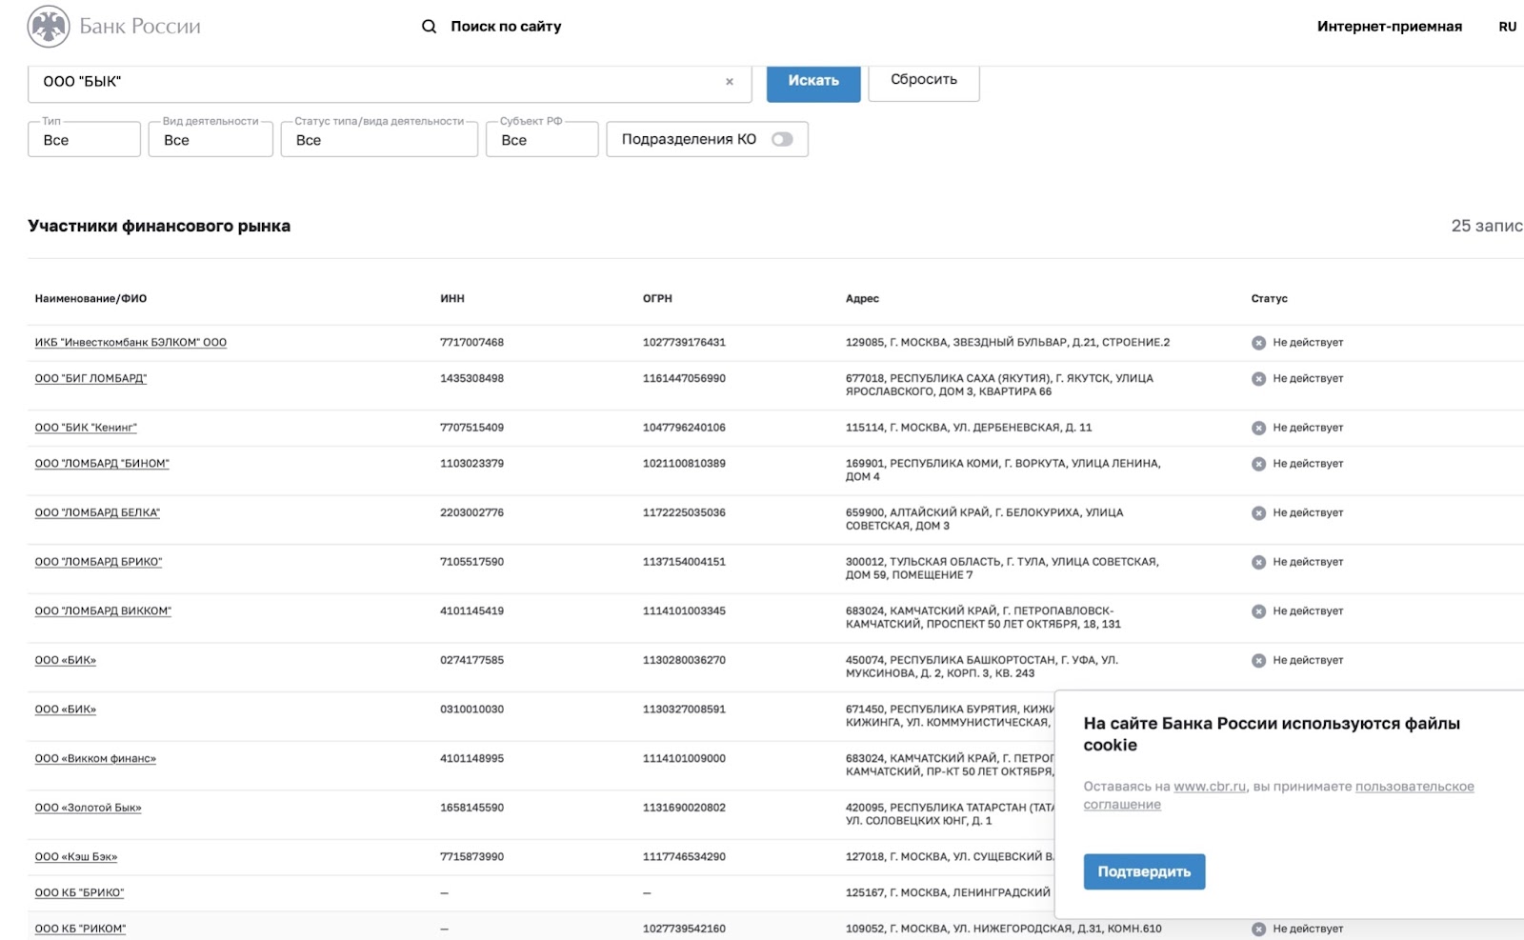Click ИНН value 7707515409

coord(471,429)
